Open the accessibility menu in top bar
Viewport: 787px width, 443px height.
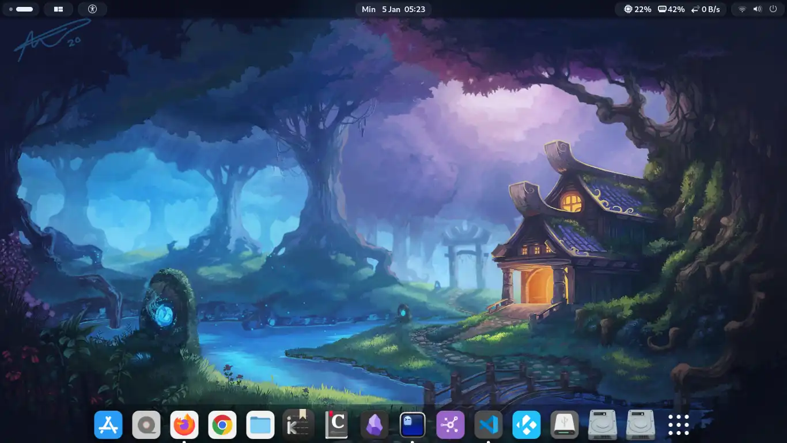[93, 9]
